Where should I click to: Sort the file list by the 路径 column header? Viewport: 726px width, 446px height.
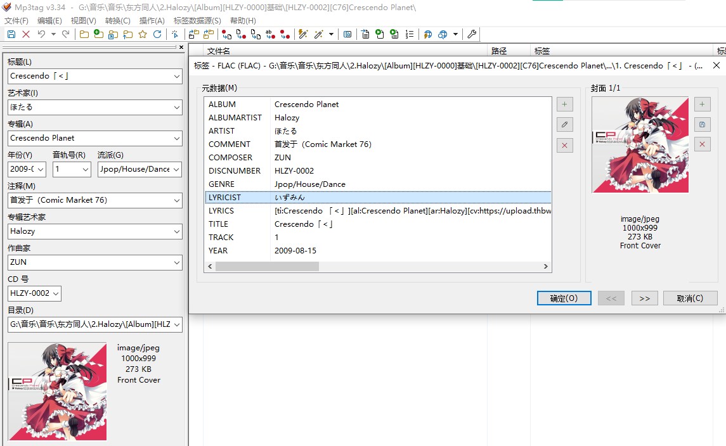click(x=509, y=51)
